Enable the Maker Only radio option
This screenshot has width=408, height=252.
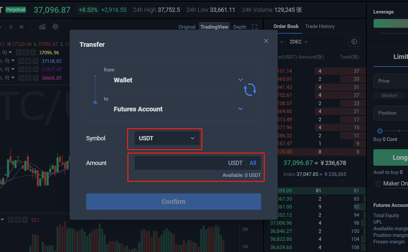pos(378,183)
